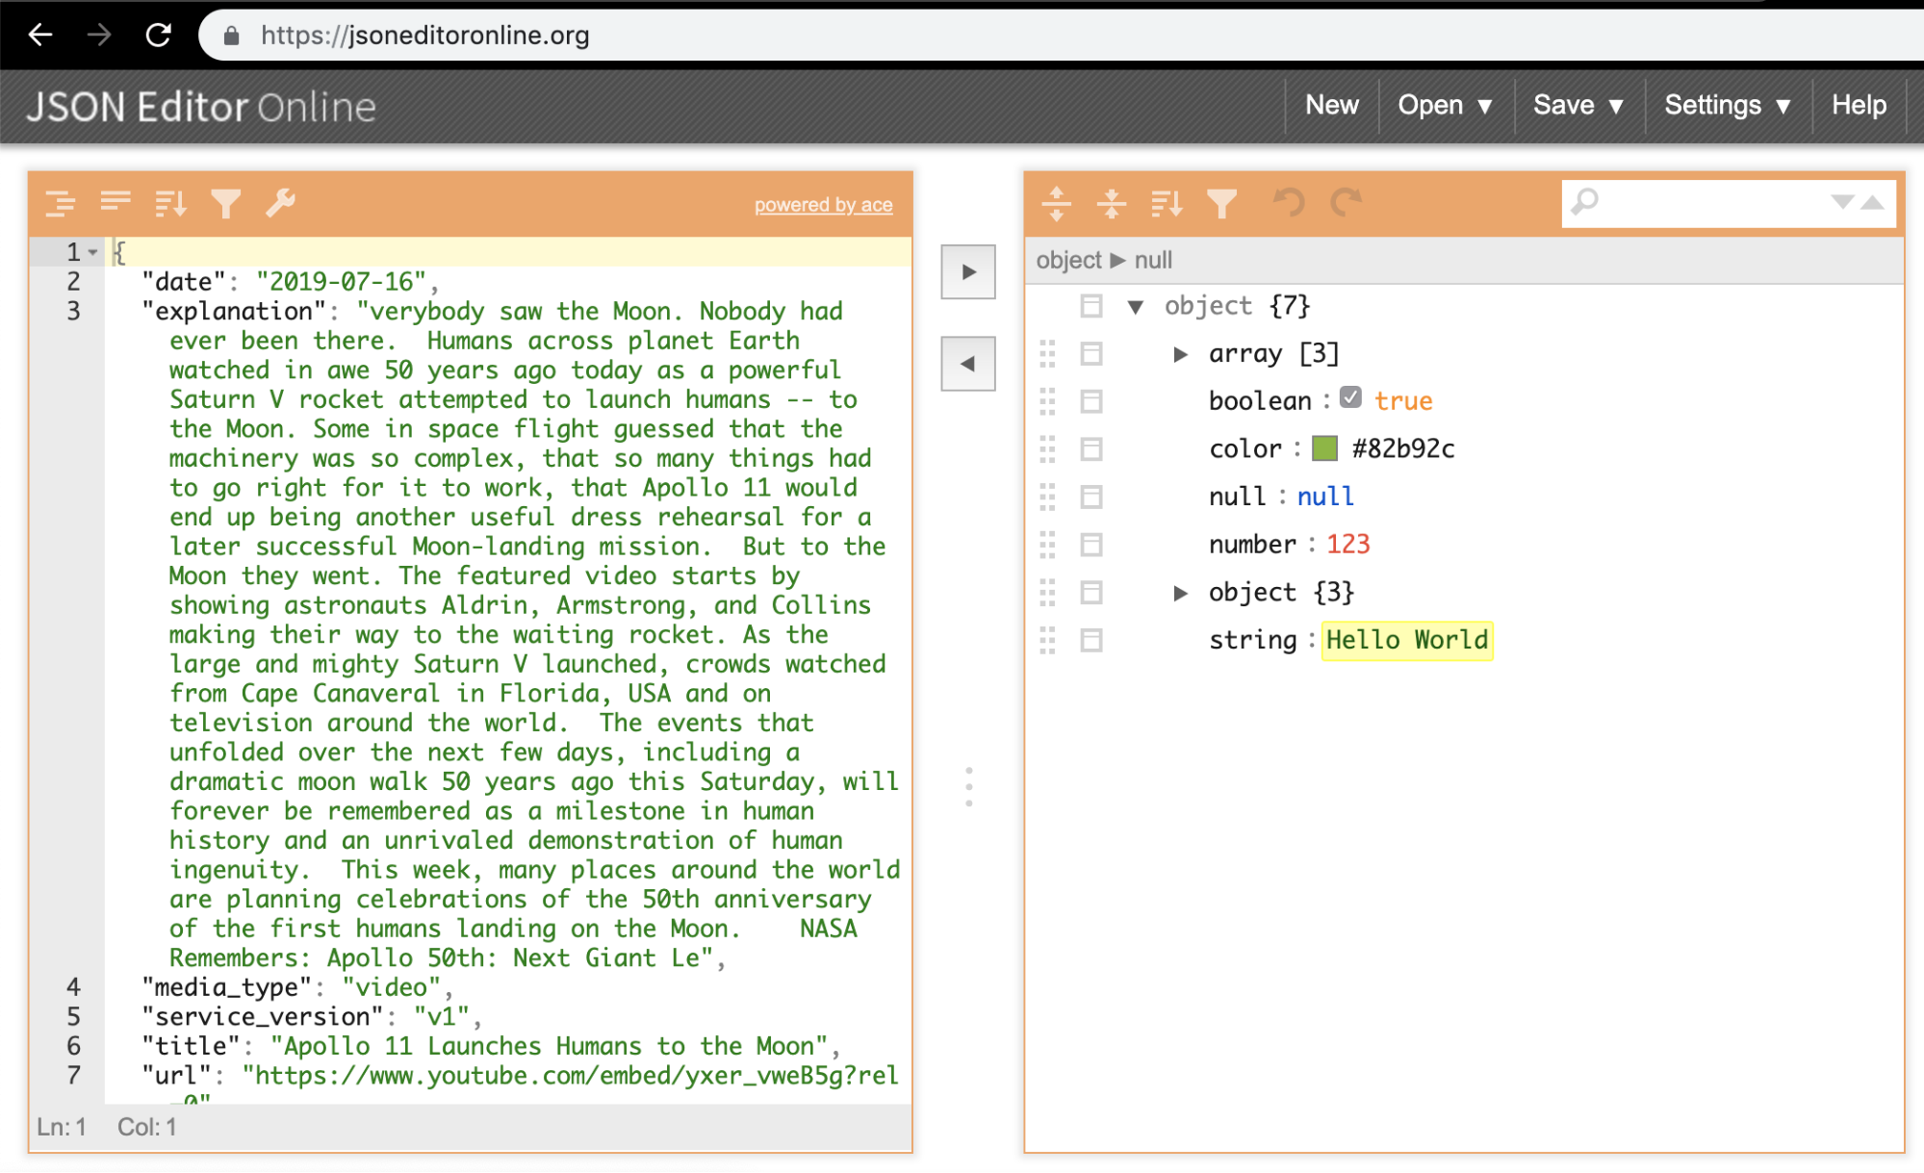
Task: Open actions menu for string row
Action: pos(1090,640)
